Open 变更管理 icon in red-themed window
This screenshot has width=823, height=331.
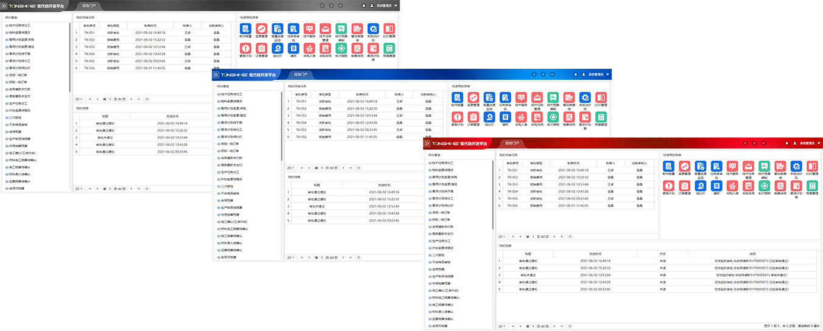(685, 166)
